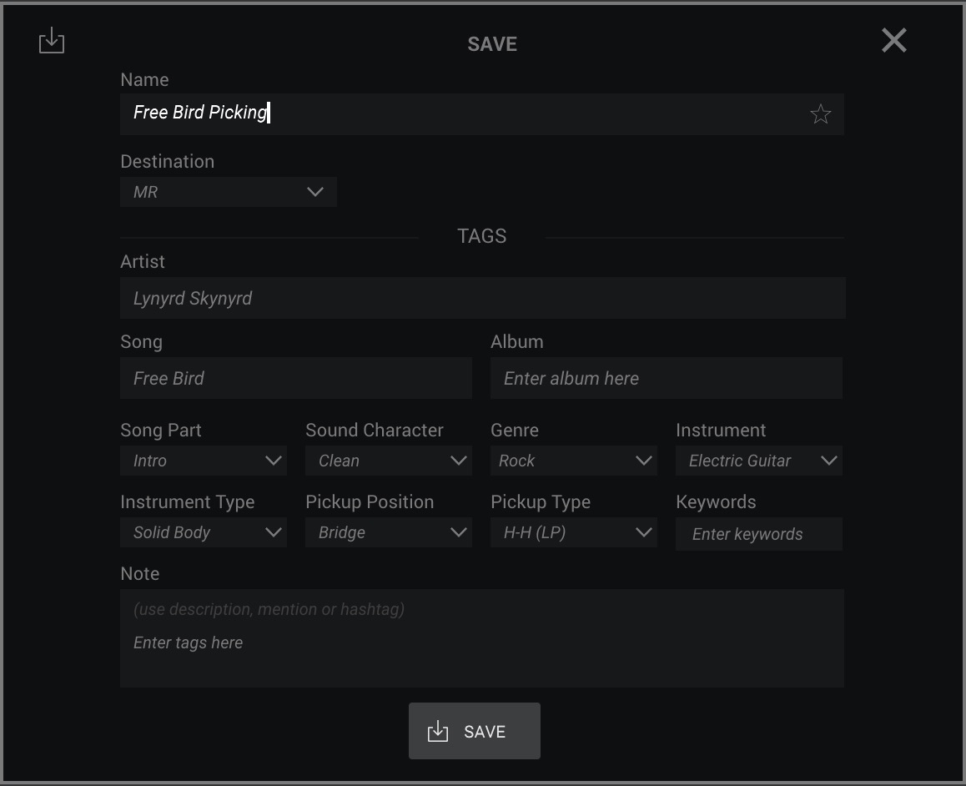The image size is (966, 786).
Task: Open the Instrument dropdown showing Electric Guitar
Action: click(758, 461)
